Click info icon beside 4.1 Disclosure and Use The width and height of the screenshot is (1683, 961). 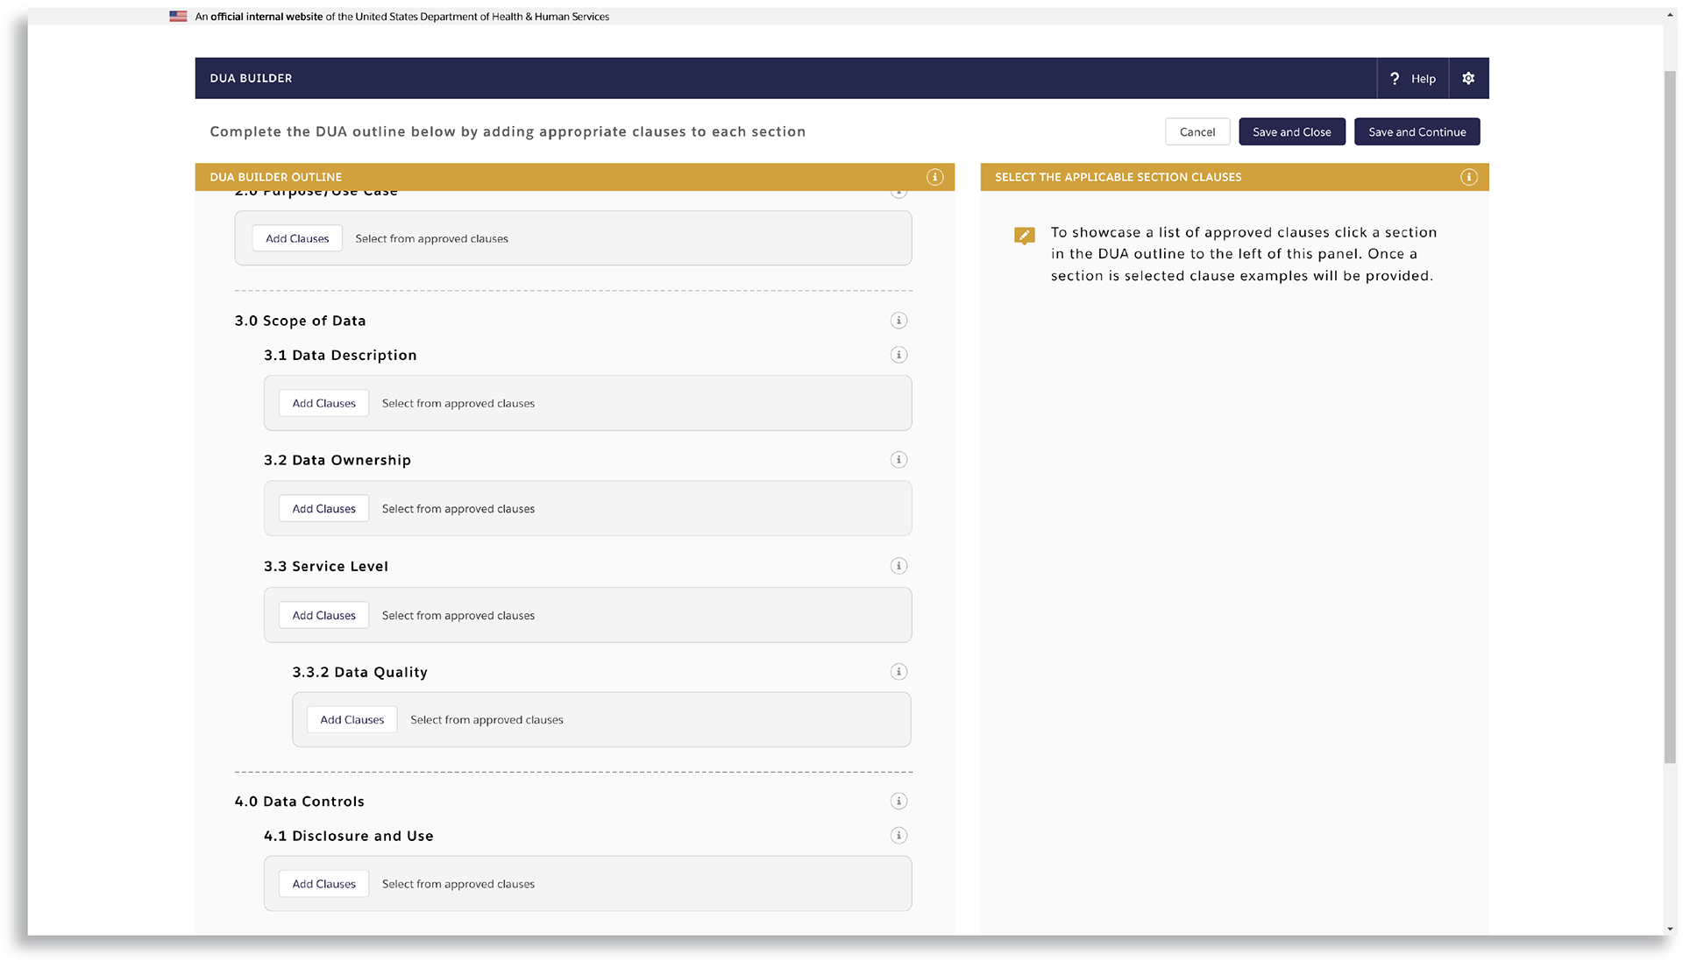click(x=898, y=836)
